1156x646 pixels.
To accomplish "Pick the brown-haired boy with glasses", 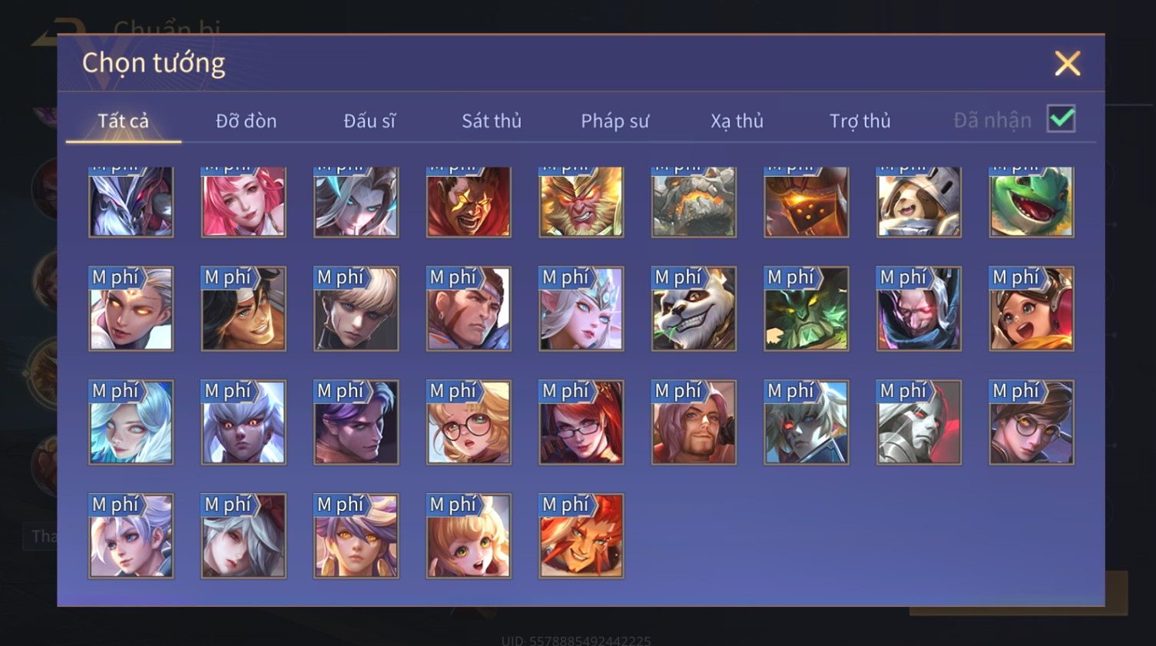I will [1032, 422].
